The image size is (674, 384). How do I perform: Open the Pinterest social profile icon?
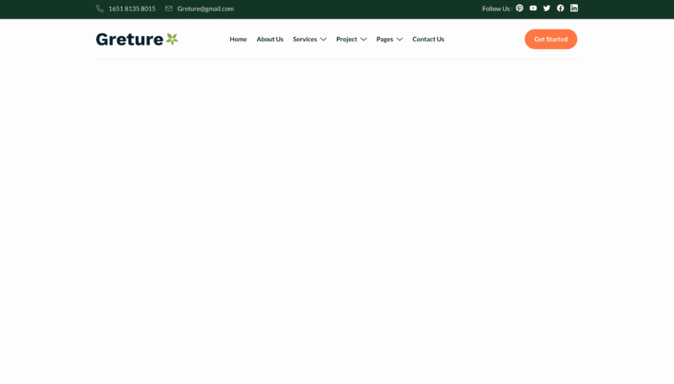(x=520, y=8)
